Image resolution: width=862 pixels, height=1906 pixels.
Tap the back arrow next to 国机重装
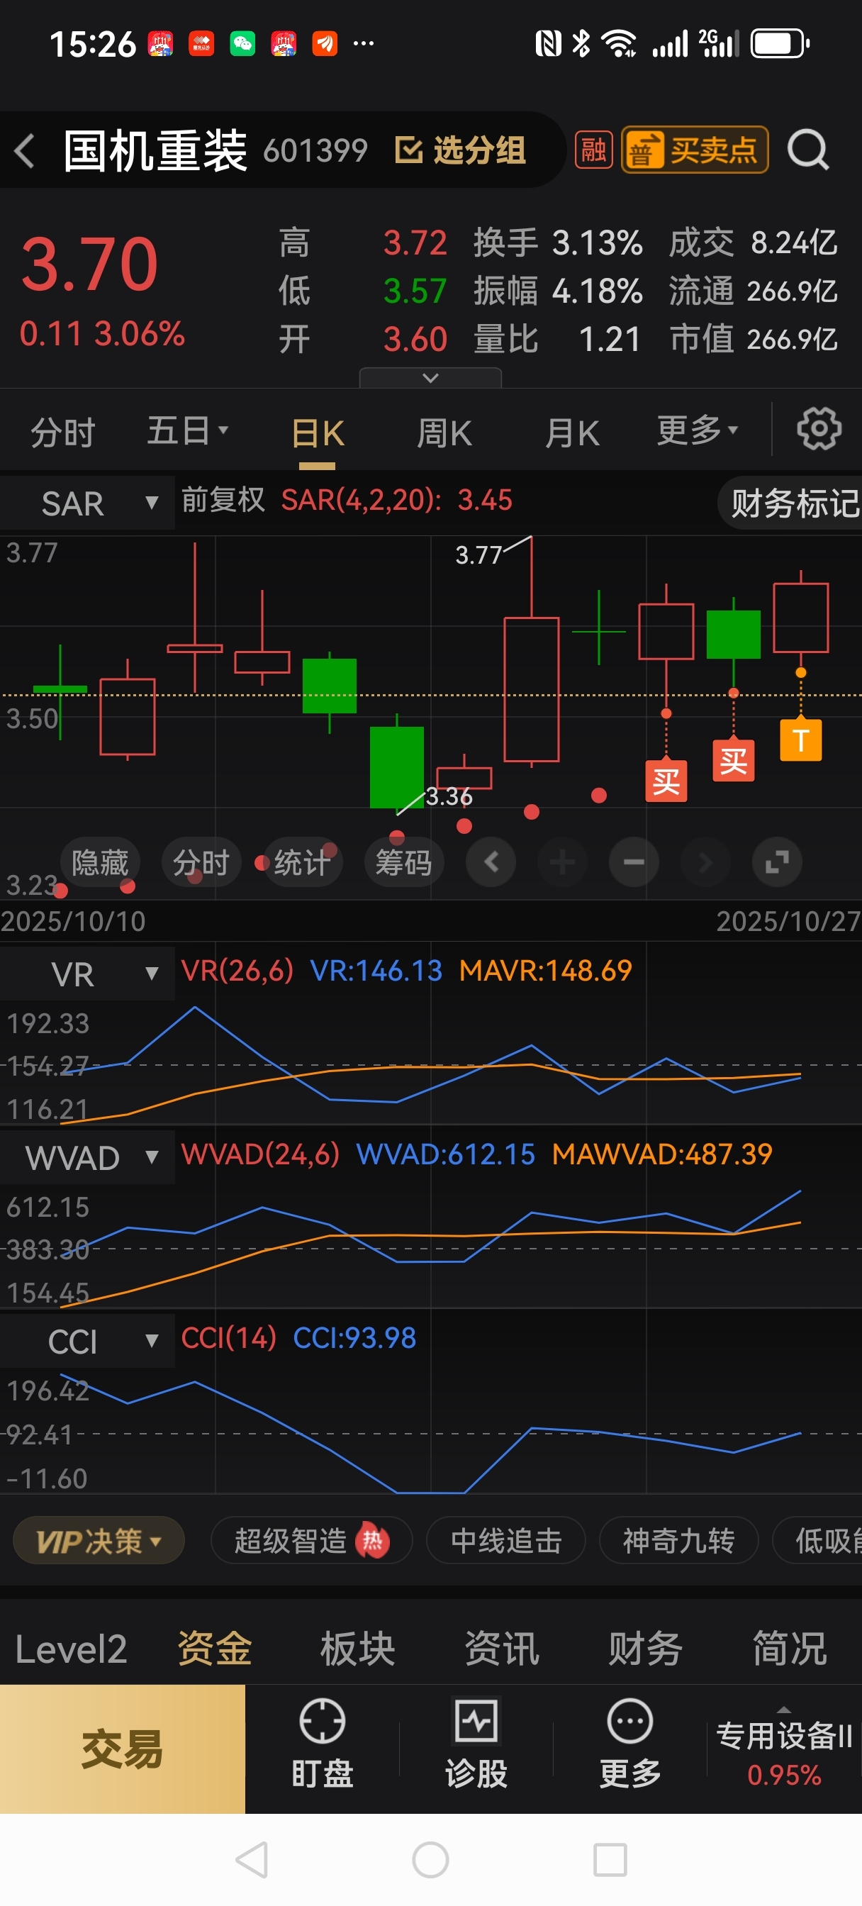click(x=24, y=151)
